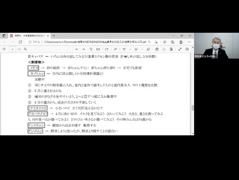Click the line starting ② 5月に重さをはかる

pyautogui.click(x=45, y=91)
